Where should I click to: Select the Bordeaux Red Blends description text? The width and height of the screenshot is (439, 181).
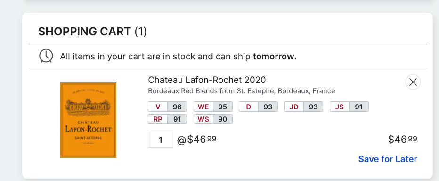242,91
